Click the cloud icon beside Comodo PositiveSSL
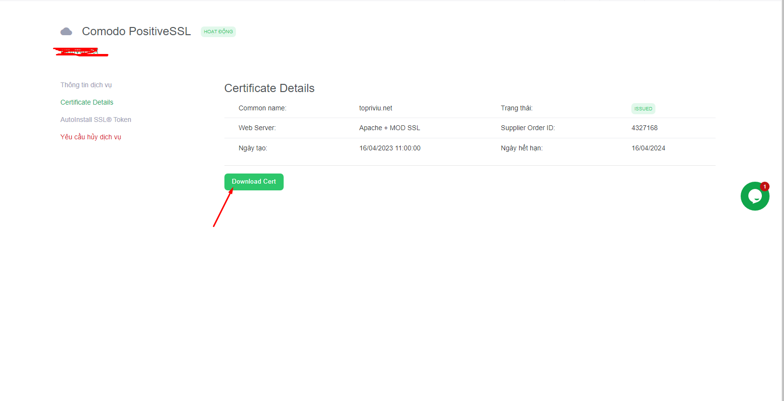The width and height of the screenshot is (784, 401). tap(66, 32)
